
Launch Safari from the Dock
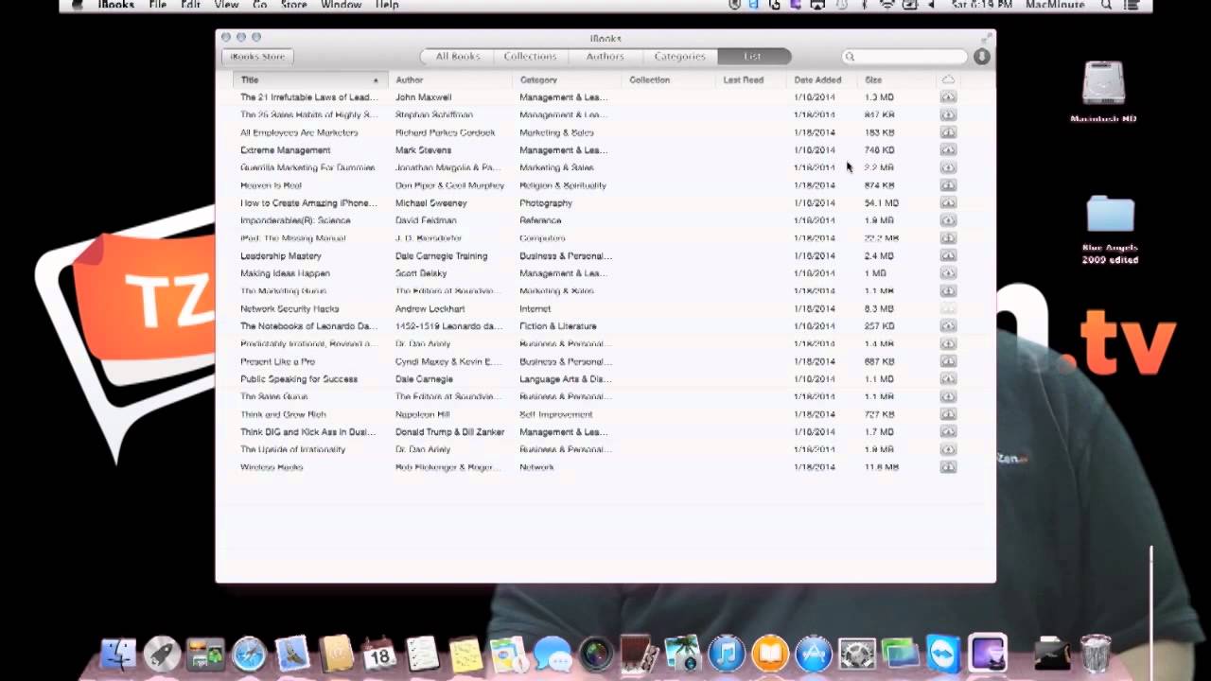pyautogui.click(x=248, y=653)
